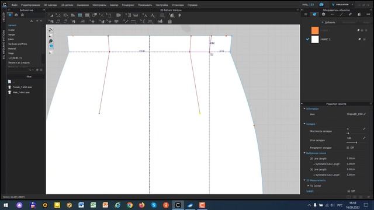Open the Библиотека panel dropdown arrow
Screen dimensions: 374x210
pos(44,10)
